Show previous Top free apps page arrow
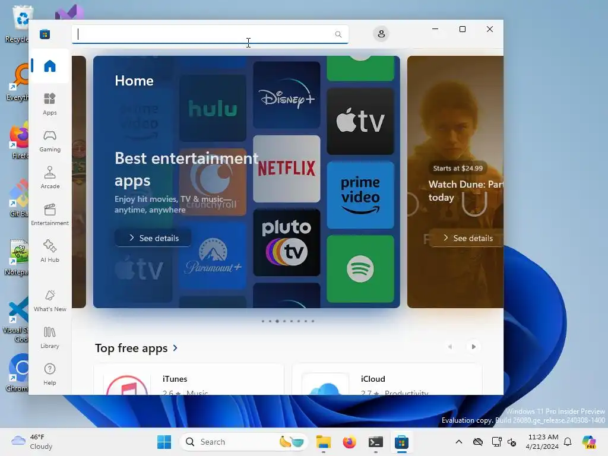 pos(450,347)
